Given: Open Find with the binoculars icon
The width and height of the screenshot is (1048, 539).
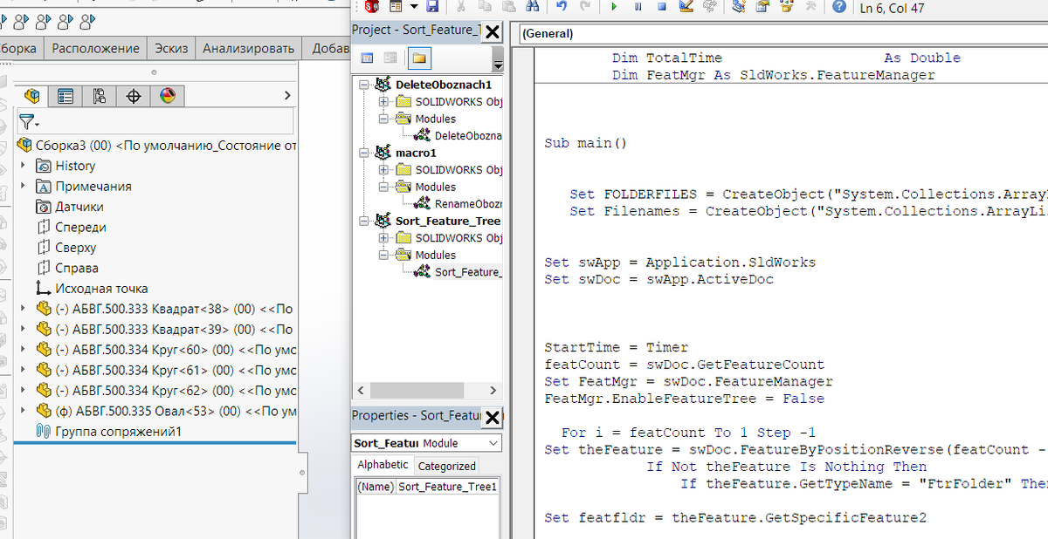Looking at the screenshot, I should pyautogui.click(x=532, y=6).
